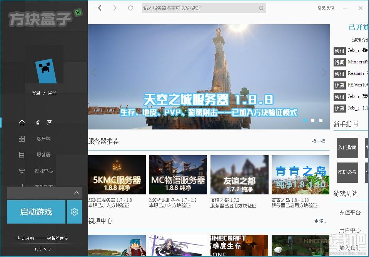369x257 pixels.
Task: Open 服务器 in the sidebar
Action: [x=43, y=154]
